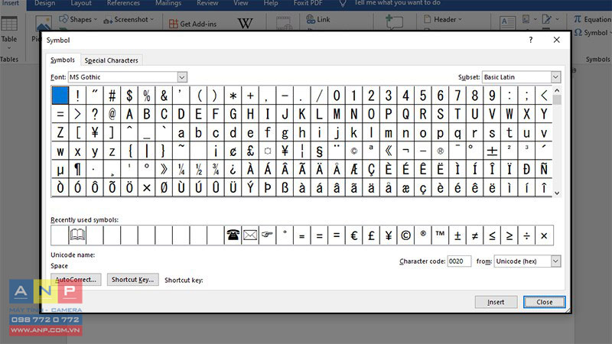
Task: Open the Foxit PDF ribbon tab
Action: click(308, 3)
